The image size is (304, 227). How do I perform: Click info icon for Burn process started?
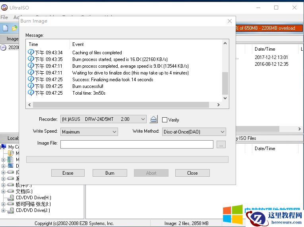[31, 59]
